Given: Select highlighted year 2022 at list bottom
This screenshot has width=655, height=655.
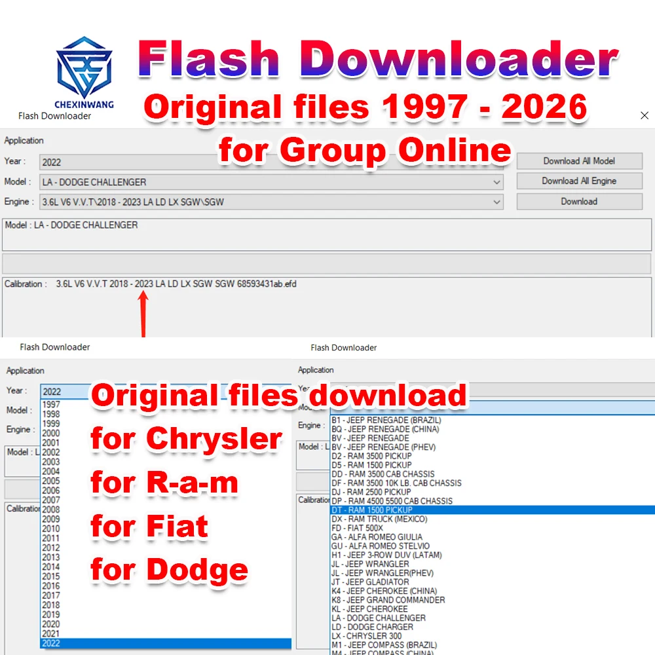Looking at the screenshot, I should point(166,643).
